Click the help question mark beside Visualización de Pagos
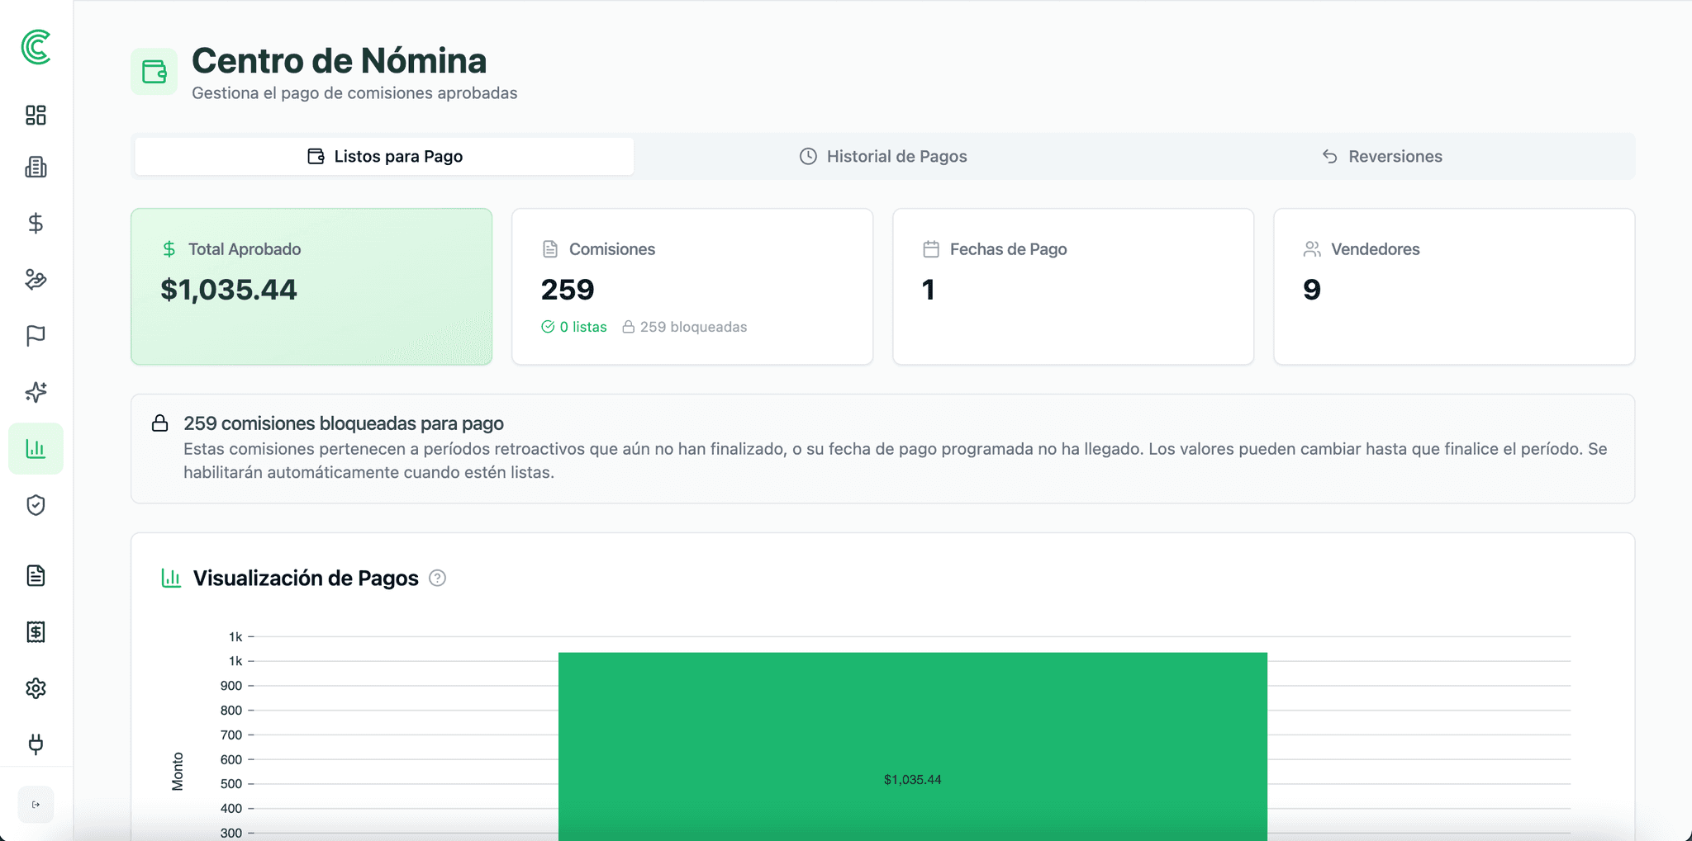1692x841 pixels. tap(438, 579)
